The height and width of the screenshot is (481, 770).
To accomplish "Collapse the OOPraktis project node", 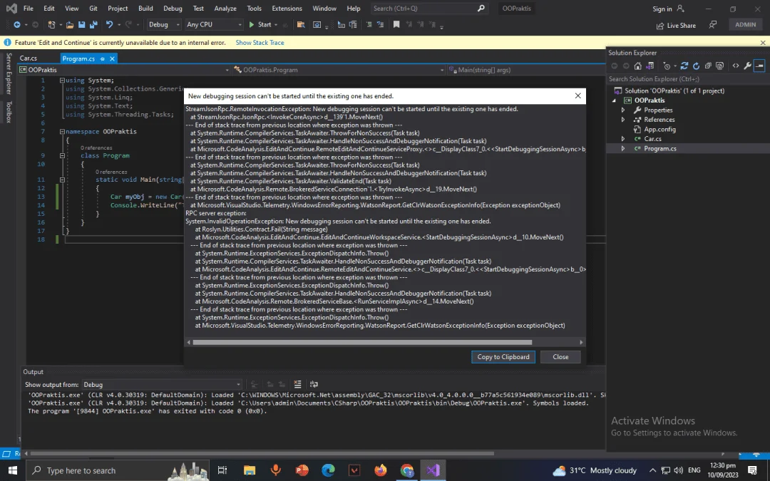I will pos(615,100).
